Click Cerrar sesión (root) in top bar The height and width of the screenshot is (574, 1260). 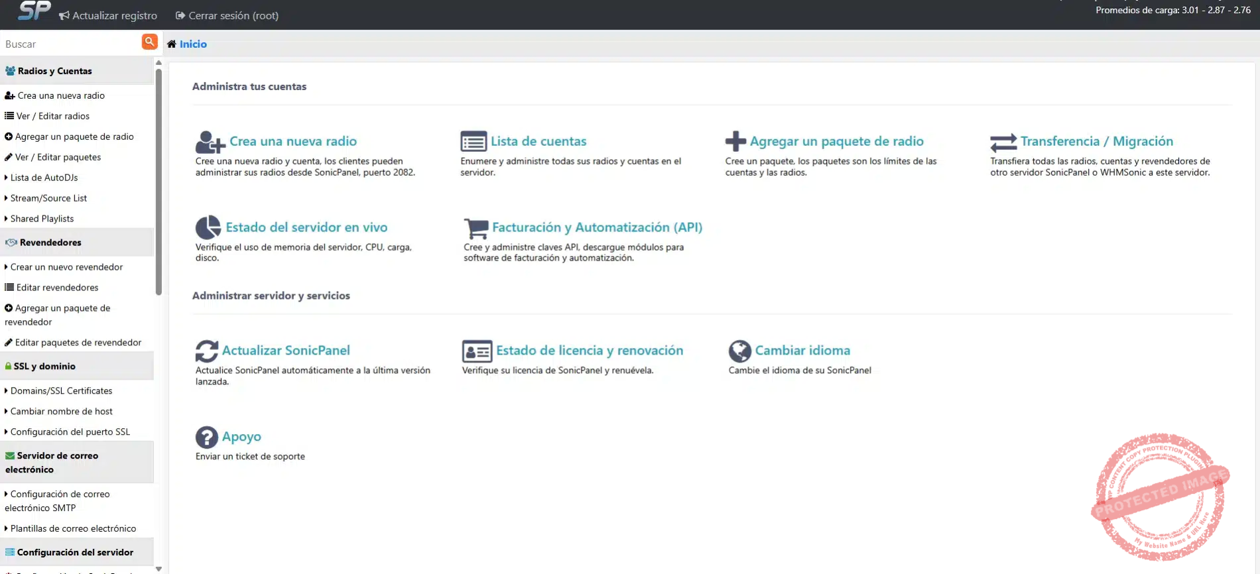point(227,15)
